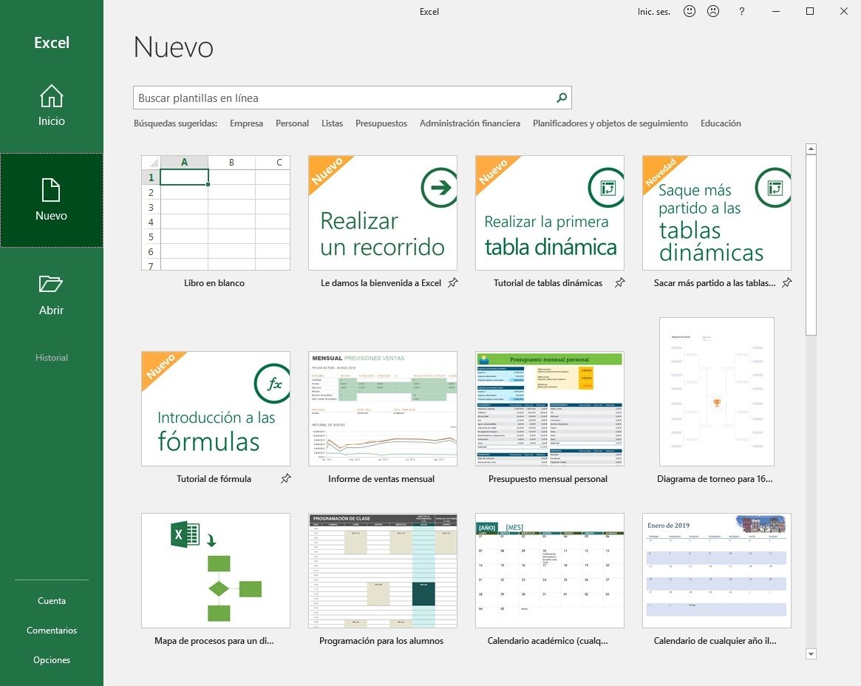
Task: Open Historial in the sidebar
Action: [x=52, y=358]
